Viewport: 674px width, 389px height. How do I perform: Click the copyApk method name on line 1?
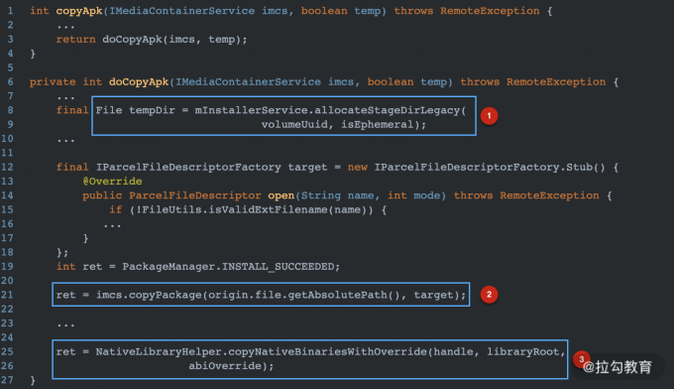(79, 11)
